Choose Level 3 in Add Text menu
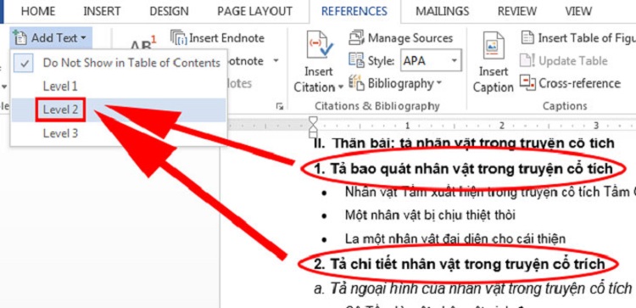This screenshot has width=636, height=308. tap(118, 133)
